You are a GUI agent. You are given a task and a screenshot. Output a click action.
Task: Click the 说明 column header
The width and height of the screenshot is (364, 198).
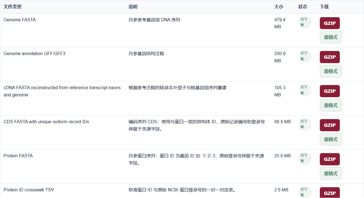(x=133, y=7)
